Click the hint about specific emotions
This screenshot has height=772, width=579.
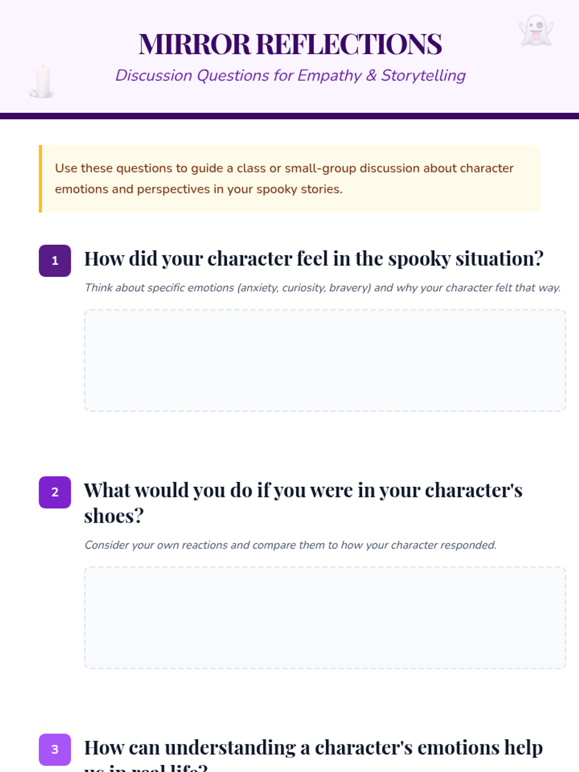pos(322,288)
